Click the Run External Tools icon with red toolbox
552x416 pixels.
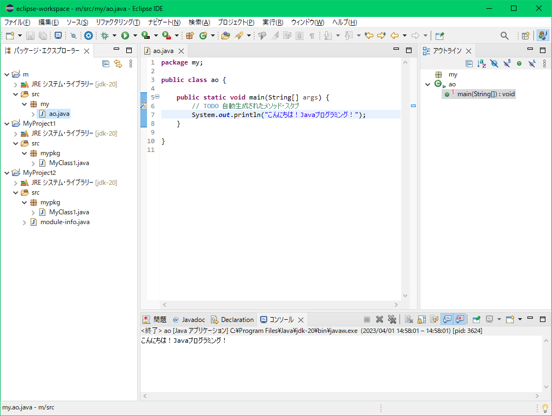tap(167, 36)
